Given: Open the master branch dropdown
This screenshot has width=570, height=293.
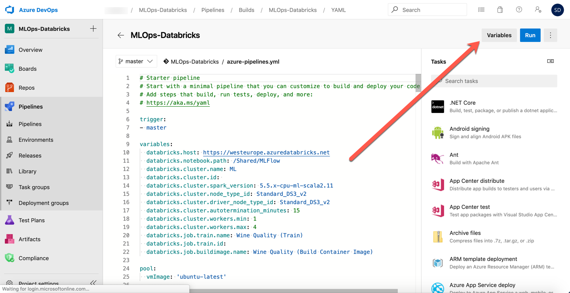Looking at the screenshot, I should [x=136, y=61].
